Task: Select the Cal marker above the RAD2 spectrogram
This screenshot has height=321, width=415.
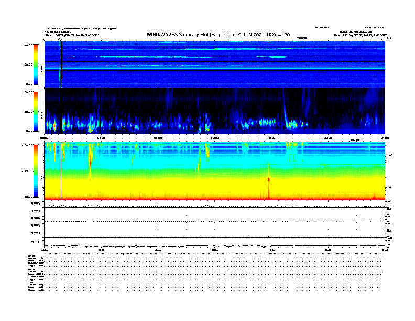Action: [x=60, y=39]
